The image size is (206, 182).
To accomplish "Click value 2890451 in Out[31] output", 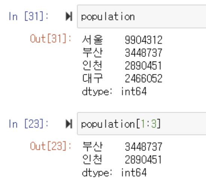I will 143,66.
